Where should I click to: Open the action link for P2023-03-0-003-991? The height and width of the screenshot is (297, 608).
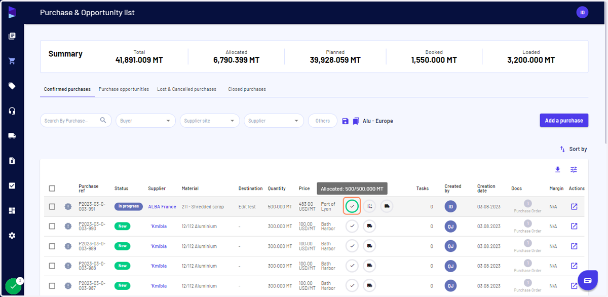[574, 206]
